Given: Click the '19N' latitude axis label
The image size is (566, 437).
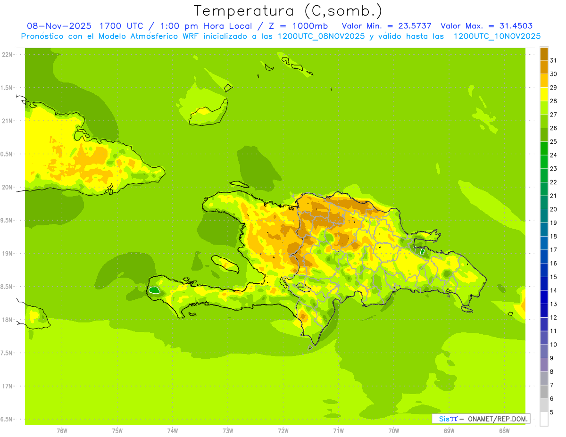Looking at the screenshot, I should 7,253.
